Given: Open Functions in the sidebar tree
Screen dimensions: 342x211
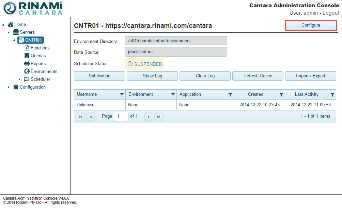Looking at the screenshot, I should (x=40, y=48).
